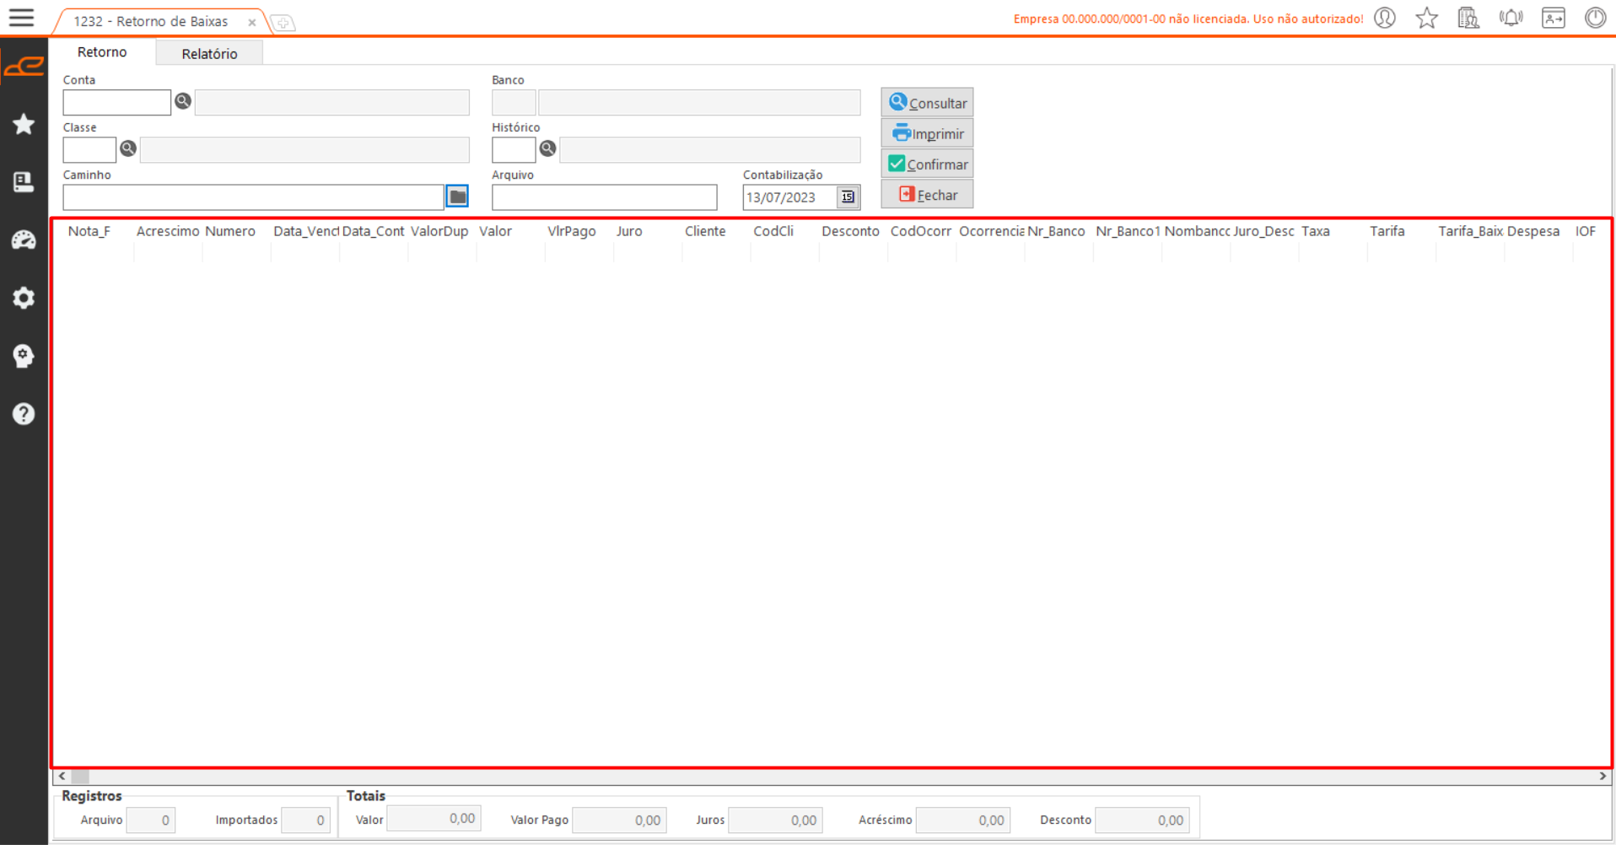Open the hamburger main menu

pos(22,18)
